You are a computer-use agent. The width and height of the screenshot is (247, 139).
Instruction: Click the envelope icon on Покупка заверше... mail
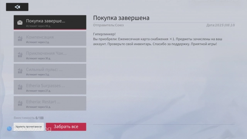(x=20, y=22)
